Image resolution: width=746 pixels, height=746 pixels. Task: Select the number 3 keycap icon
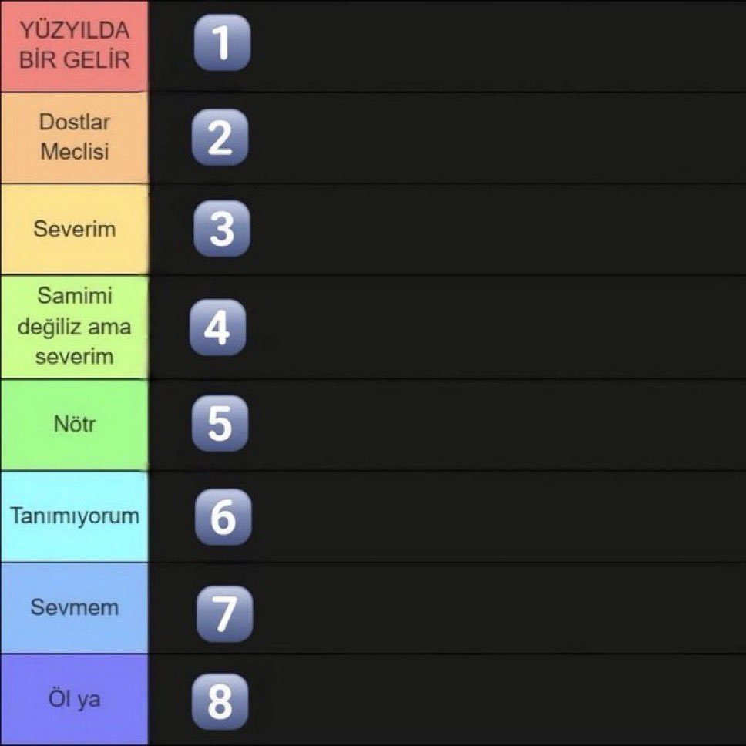(222, 228)
